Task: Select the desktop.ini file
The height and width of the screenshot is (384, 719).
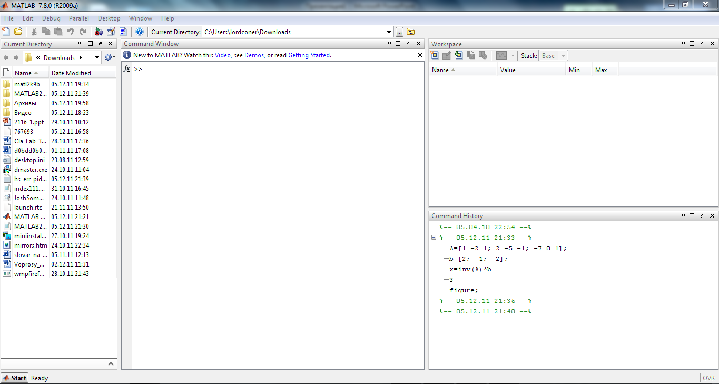Action: click(29, 160)
